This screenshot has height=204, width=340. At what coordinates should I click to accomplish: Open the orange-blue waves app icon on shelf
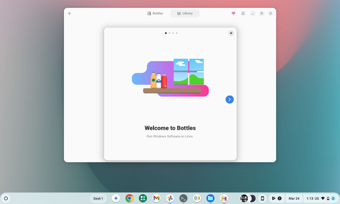pyautogui.click(x=197, y=198)
